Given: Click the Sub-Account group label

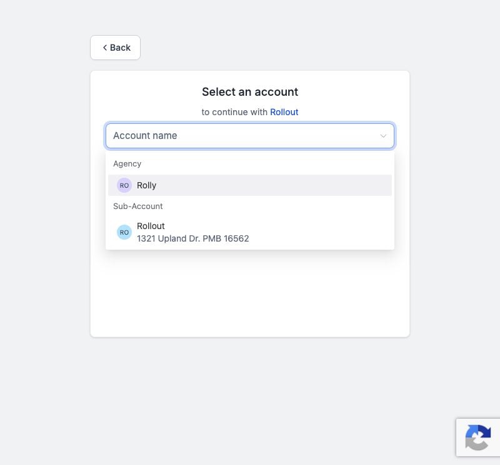Looking at the screenshot, I should 137,207.
